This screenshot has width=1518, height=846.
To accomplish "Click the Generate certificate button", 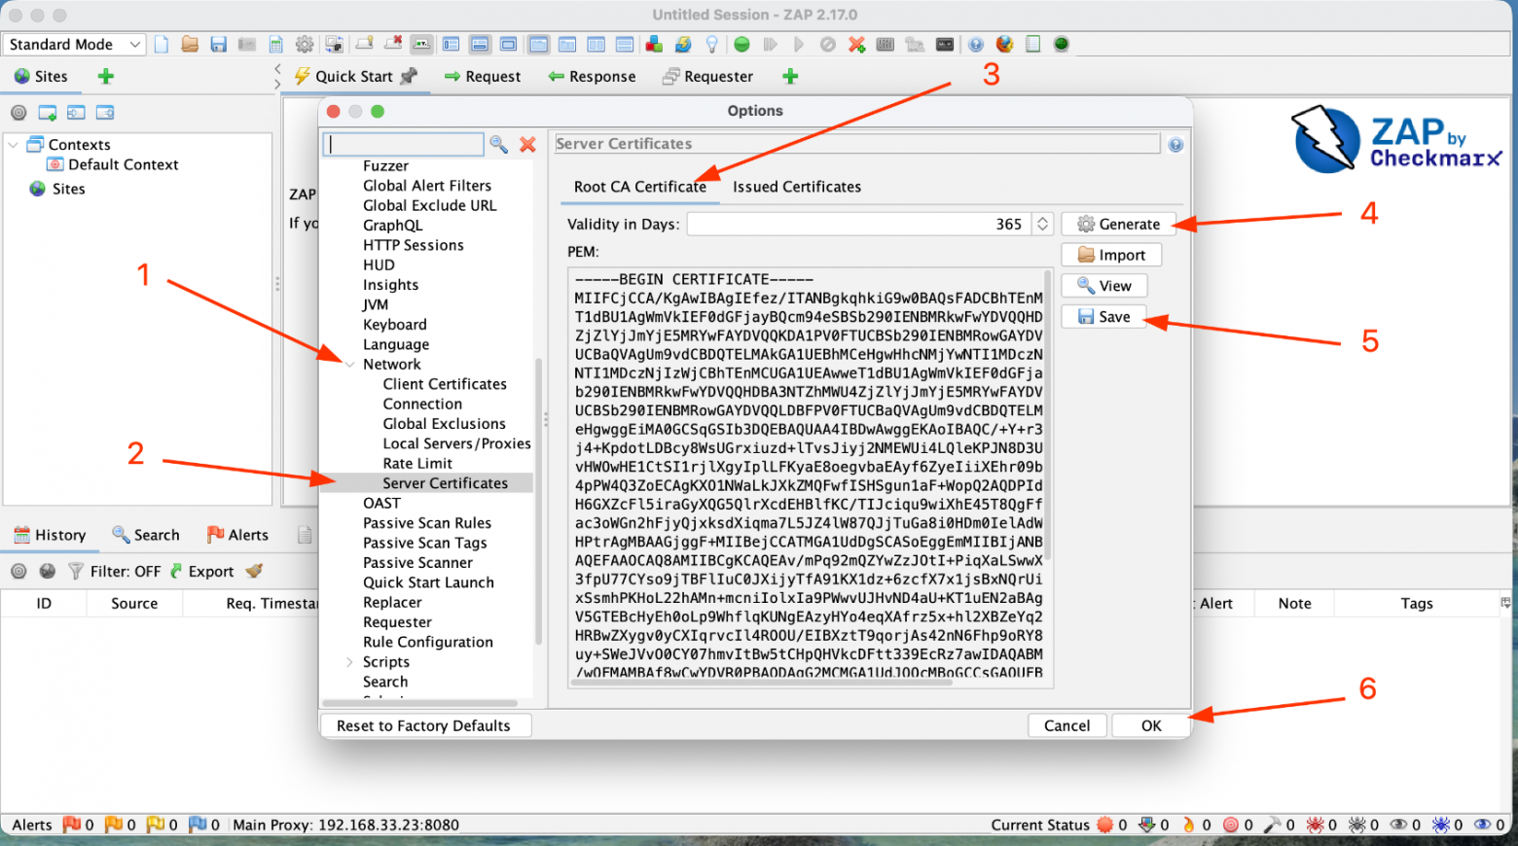I will tap(1118, 224).
